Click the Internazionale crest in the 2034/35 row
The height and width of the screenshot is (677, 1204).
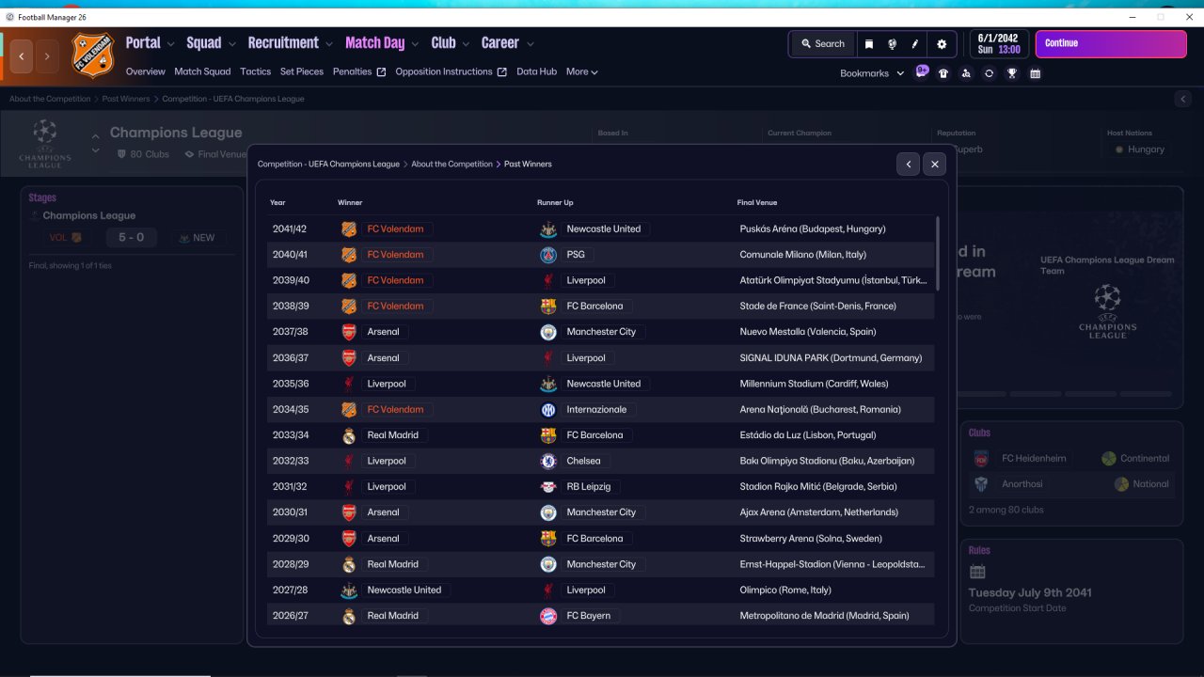548,410
